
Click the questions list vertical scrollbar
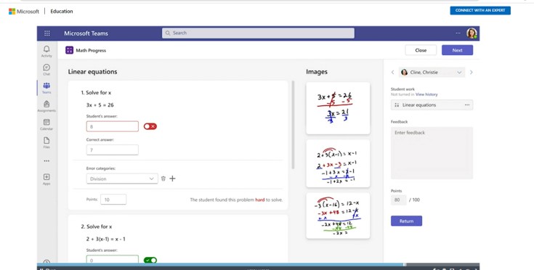click(293, 125)
